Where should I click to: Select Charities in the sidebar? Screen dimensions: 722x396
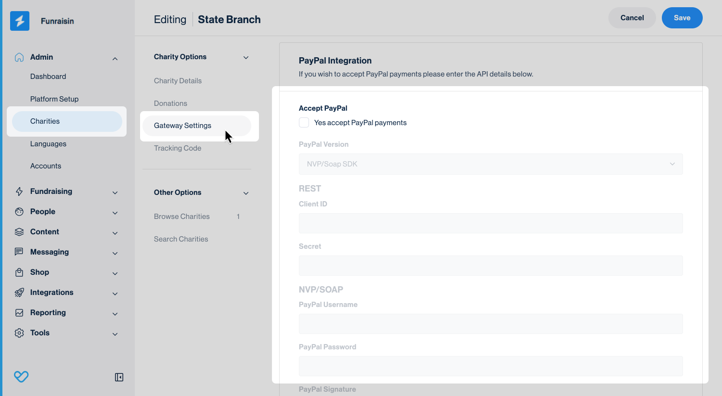point(67,121)
